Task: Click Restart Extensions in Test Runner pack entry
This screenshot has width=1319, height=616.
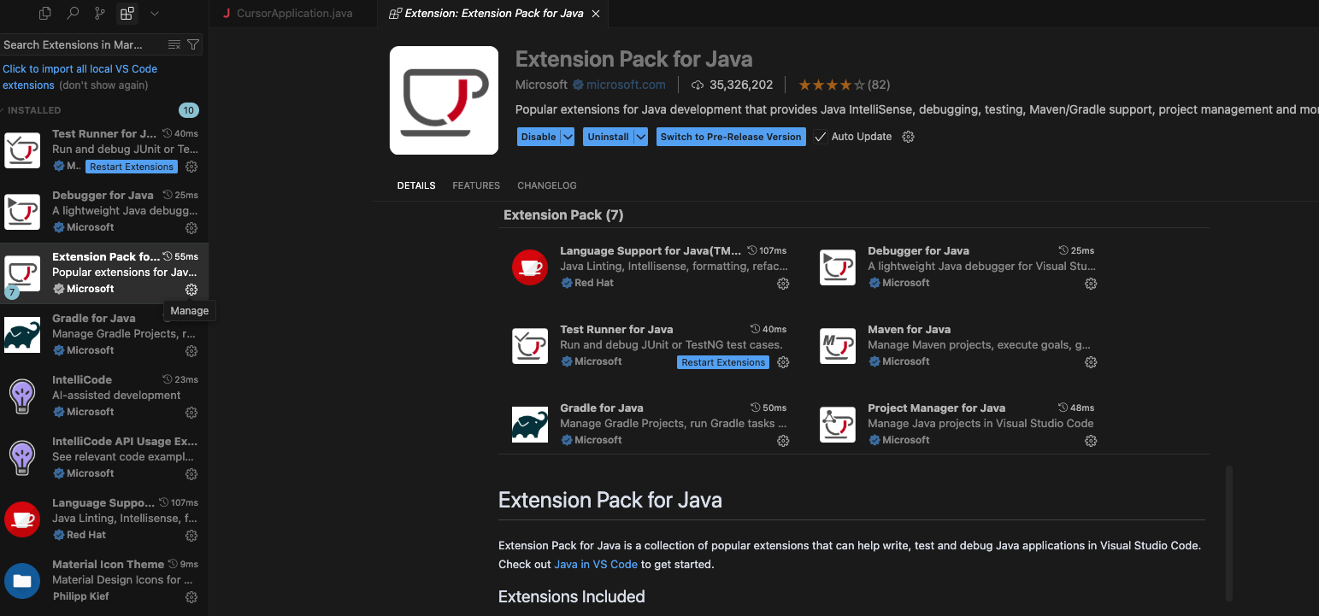Action: (723, 362)
